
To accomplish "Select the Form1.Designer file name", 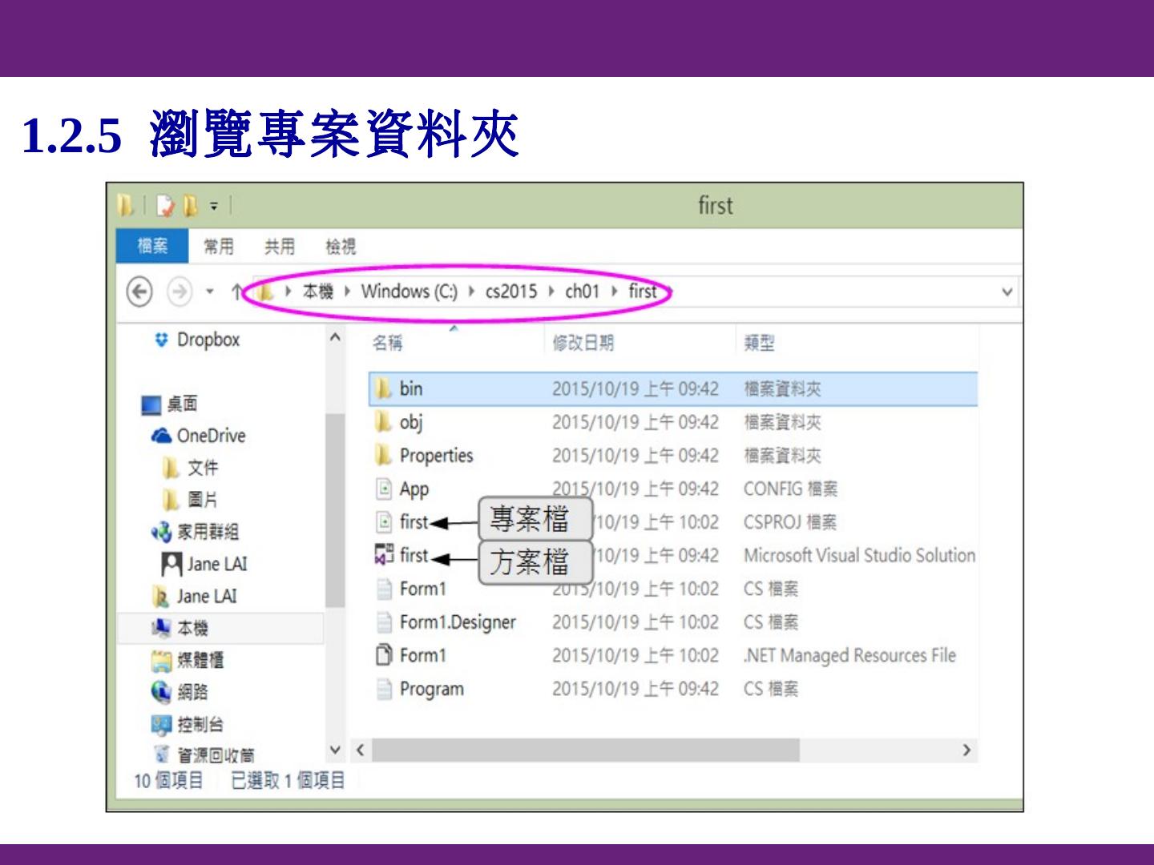I will click(x=458, y=622).
